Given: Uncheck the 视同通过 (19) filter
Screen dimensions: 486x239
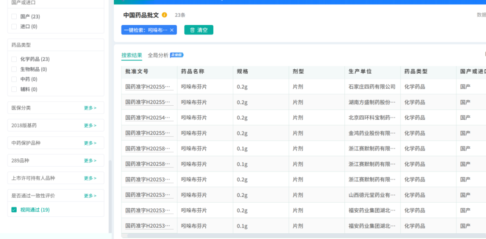Looking at the screenshot, I should click(x=14, y=210).
